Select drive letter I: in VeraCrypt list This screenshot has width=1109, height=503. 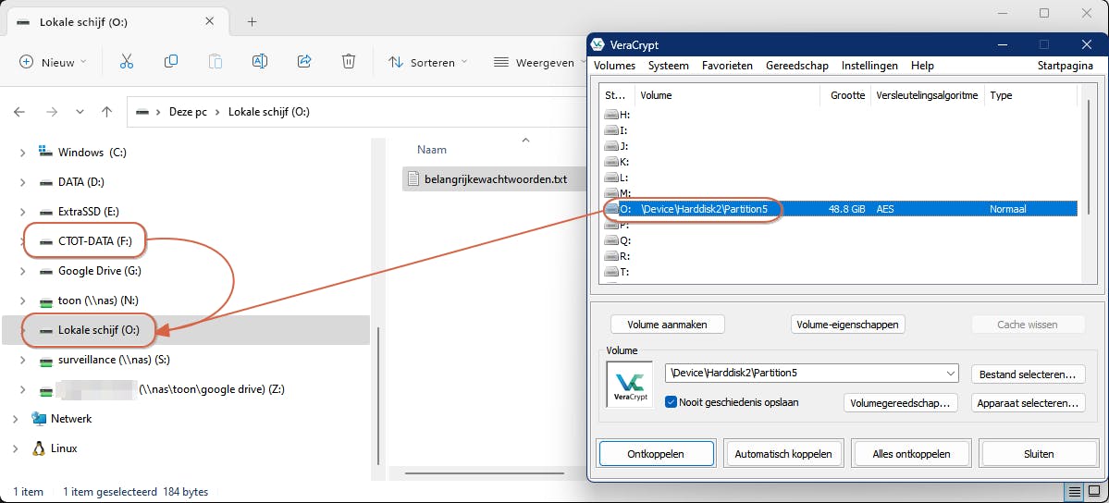(616, 130)
